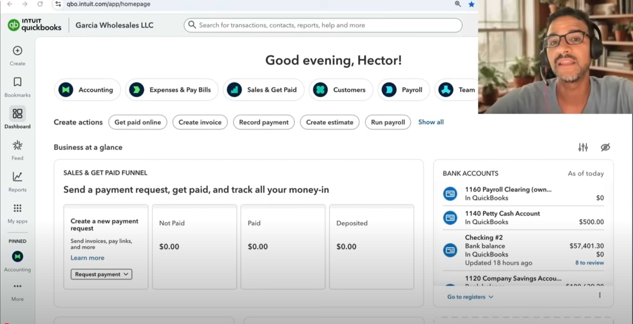Click the Create estimate button
This screenshot has width=633, height=324.
click(330, 122)
